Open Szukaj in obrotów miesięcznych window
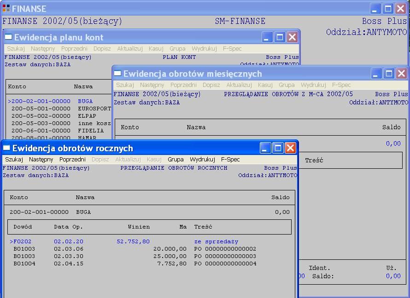 (125, 85)
